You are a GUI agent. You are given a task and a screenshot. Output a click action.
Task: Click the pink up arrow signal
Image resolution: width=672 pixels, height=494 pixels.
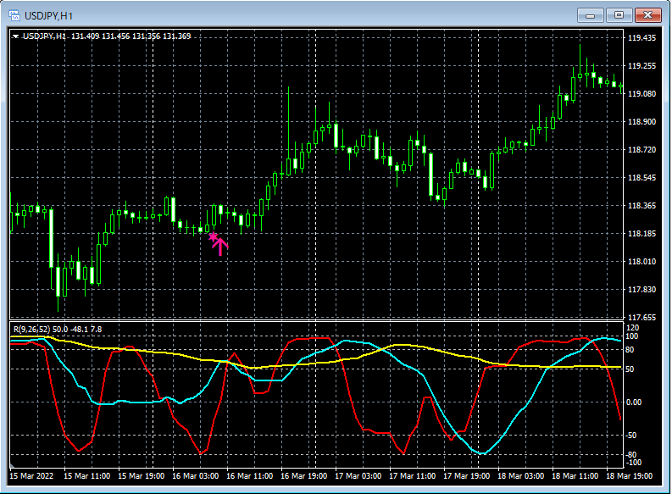tap(220, 247)
